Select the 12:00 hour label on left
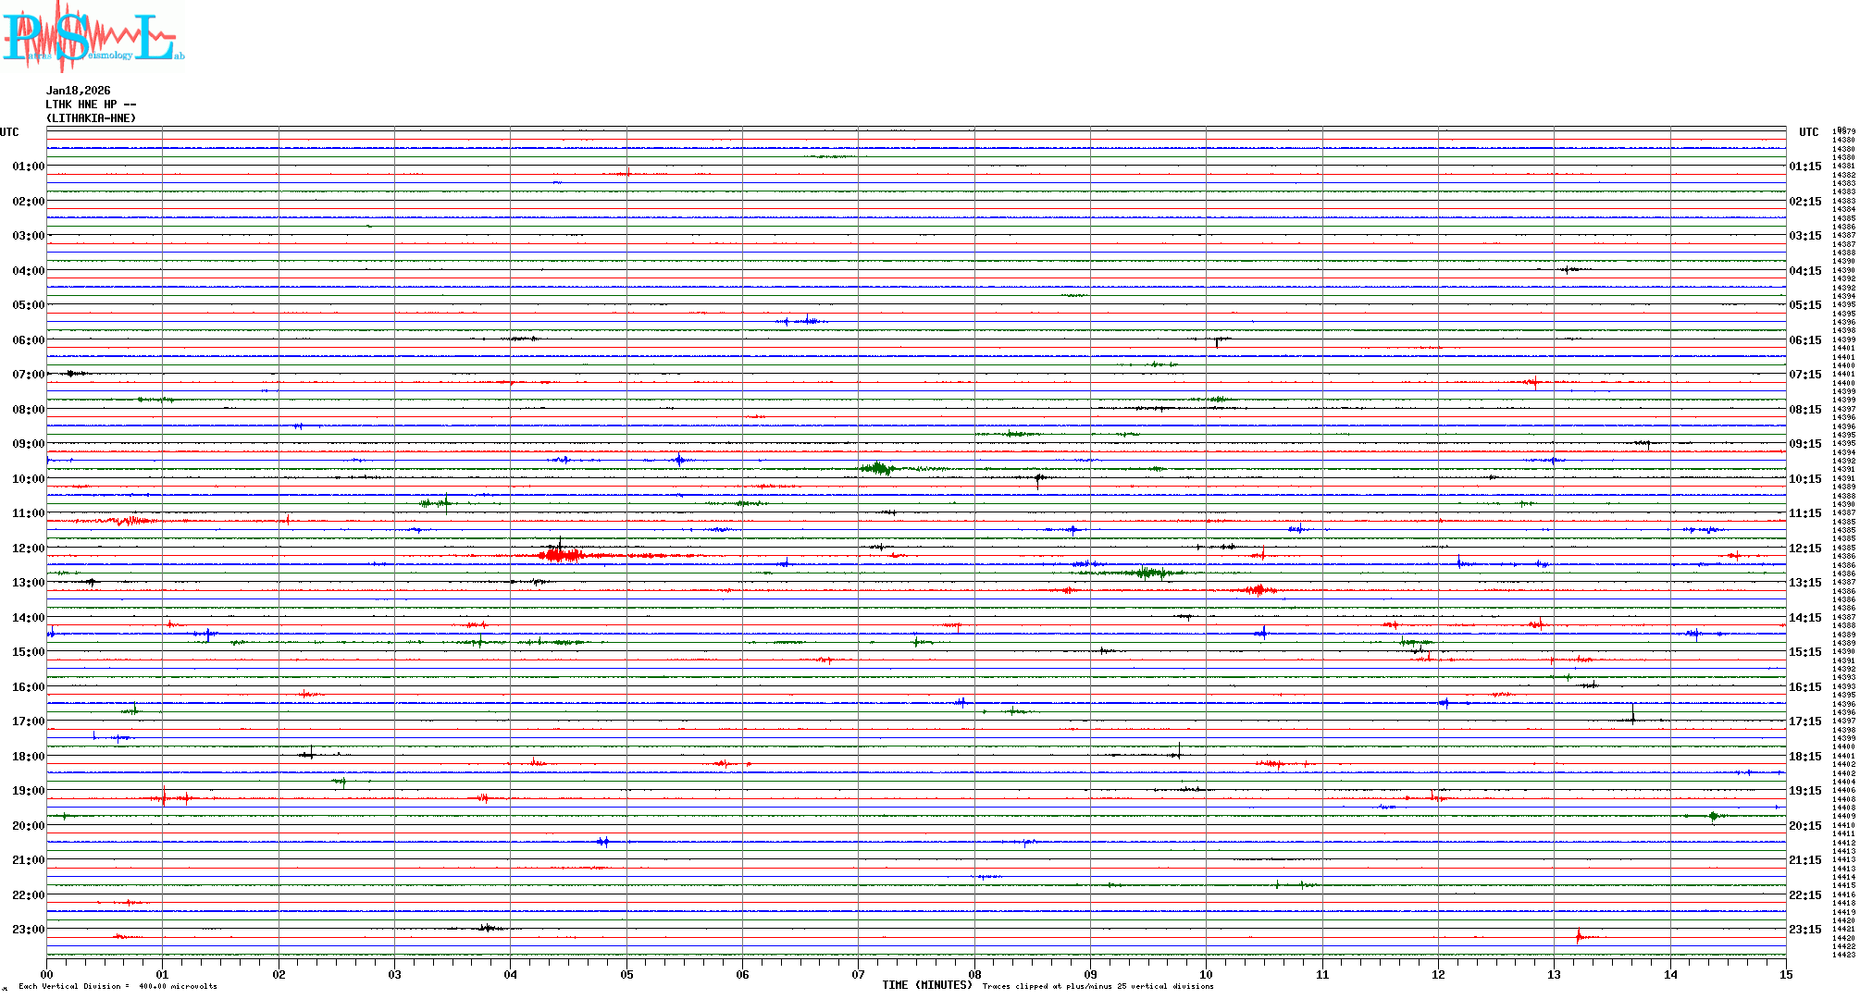Image resolution: width=1860 pixels, height=999 pixels. [28, 549]
